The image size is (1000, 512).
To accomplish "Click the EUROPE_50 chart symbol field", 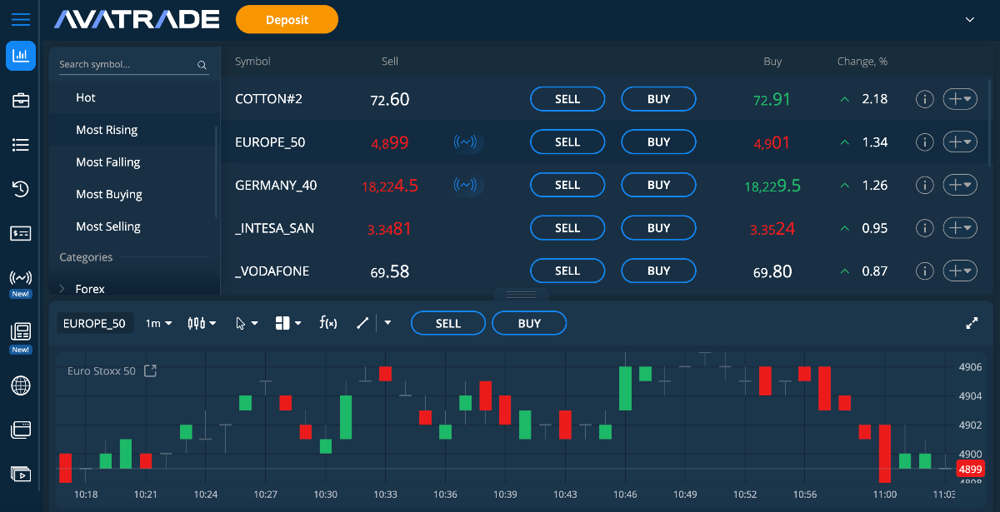I will (x=94, y=323).
